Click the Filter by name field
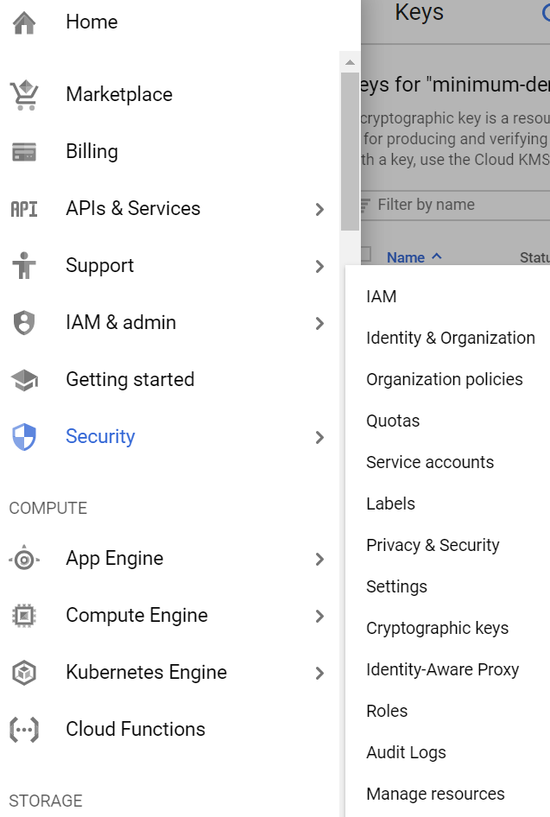550x817 pixels. (x=455, y=205)
